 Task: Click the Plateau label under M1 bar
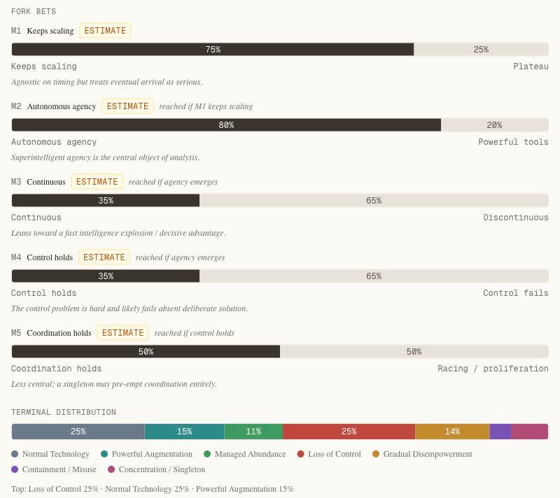pyautogui.click(x=531, y=66)
